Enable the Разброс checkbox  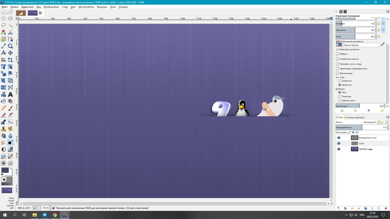tap(337, 54)
